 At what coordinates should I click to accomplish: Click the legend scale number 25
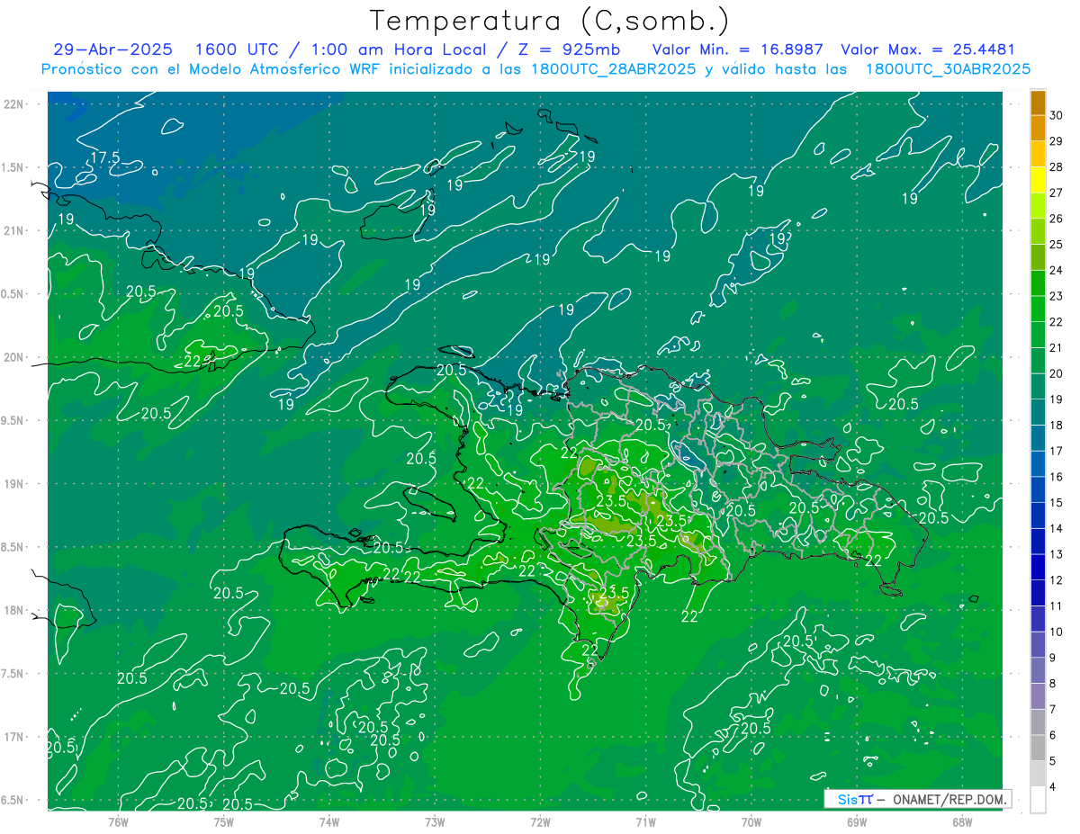pyautogui.click(x=1057, y=244)
